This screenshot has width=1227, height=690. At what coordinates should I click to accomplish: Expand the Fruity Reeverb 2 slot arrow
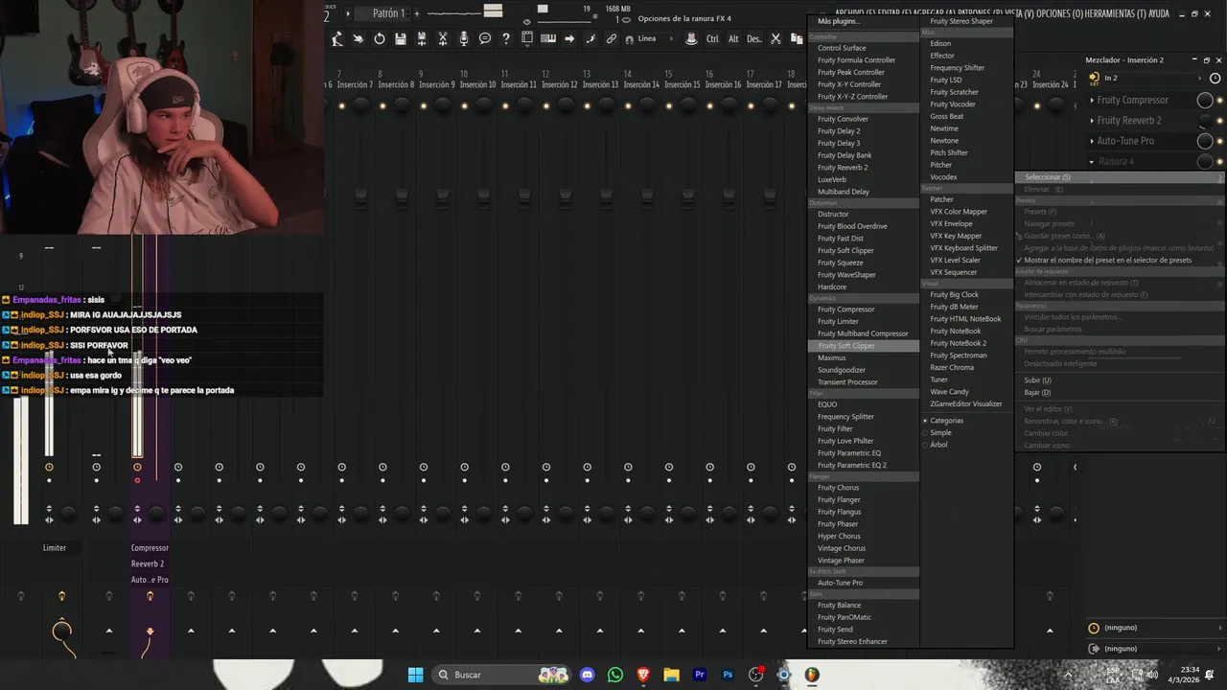tap(1092, 120)
